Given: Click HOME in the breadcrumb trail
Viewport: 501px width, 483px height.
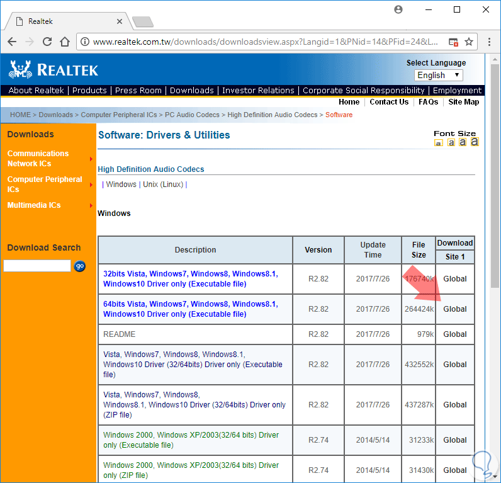Looking at the screenshot, I should (x=20, y=115).
